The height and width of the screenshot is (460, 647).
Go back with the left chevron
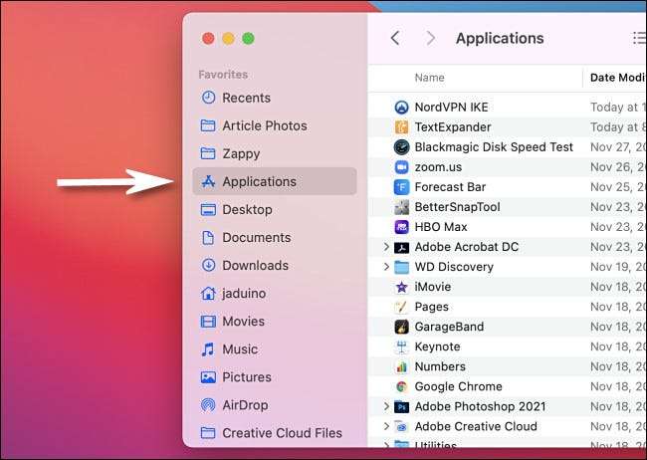click(395, 38)
